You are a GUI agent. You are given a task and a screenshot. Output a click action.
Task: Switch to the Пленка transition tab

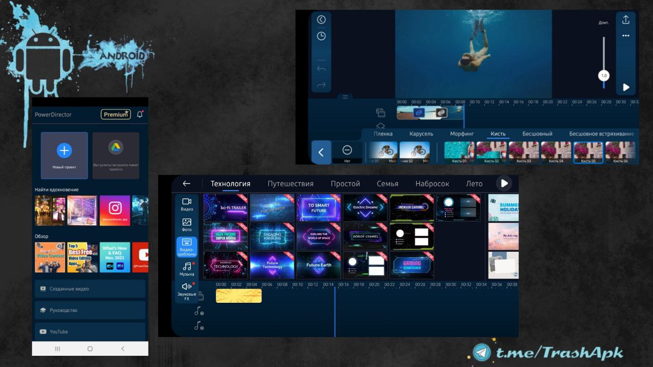383,134
